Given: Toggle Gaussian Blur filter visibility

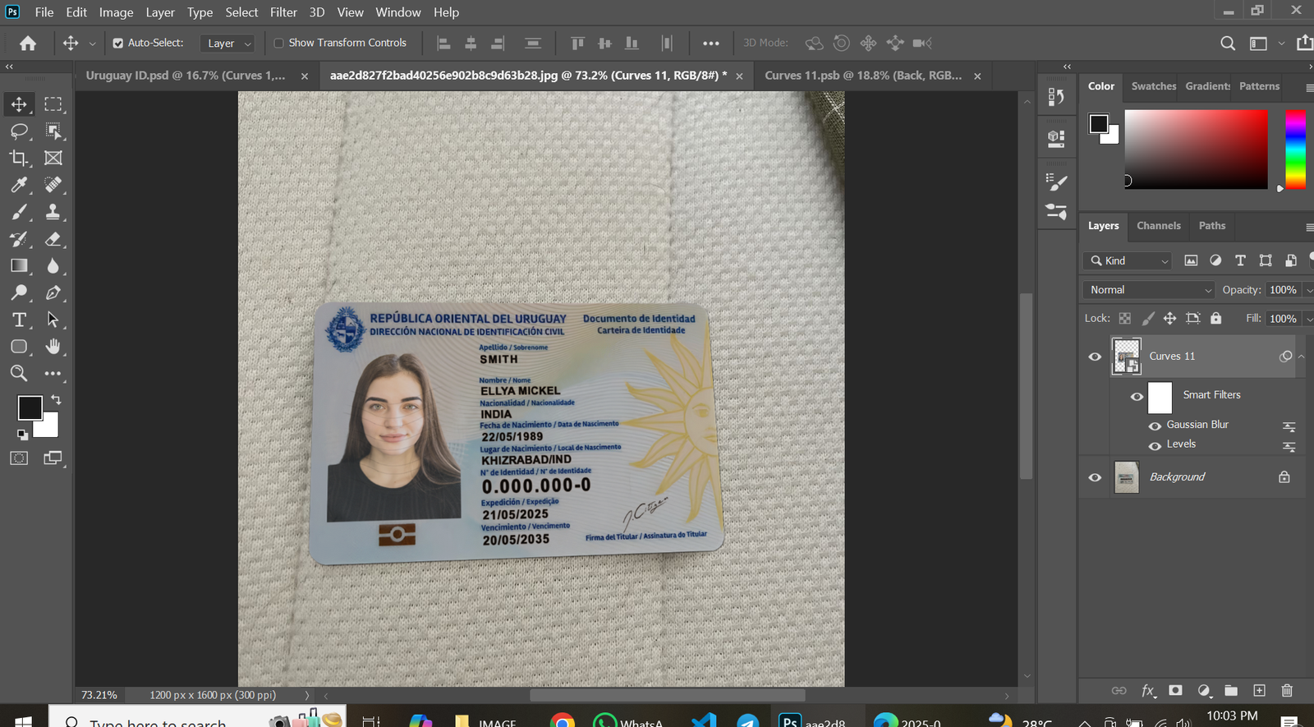Looking at the screenshot, I should coord(1155,426).
